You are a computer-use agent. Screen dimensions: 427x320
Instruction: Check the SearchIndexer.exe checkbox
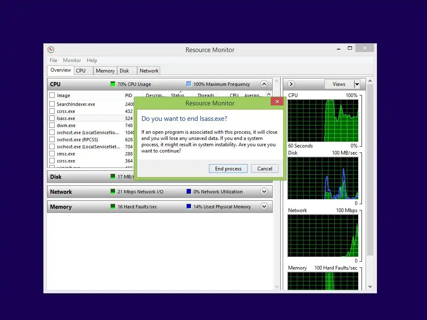(x=52, y=104)
